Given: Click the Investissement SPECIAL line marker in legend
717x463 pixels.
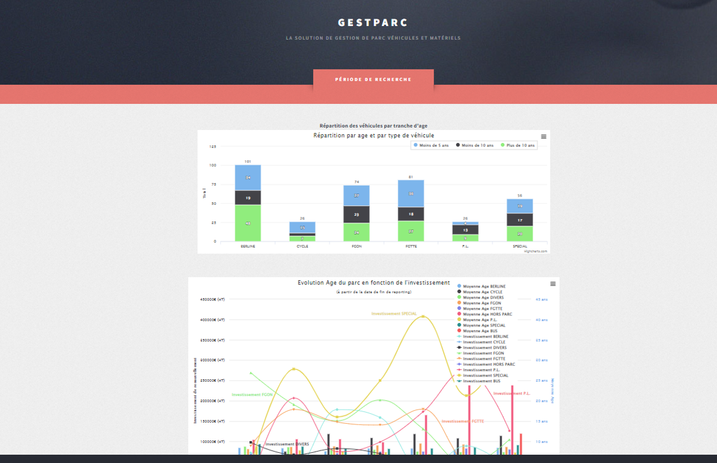Looking at the screenshot, I should pyautogui.click(x=459, y=376).
